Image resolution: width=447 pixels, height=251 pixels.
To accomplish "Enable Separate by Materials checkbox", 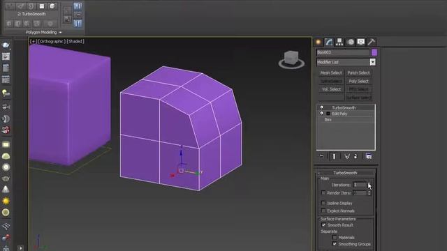I will click(335, 237).
